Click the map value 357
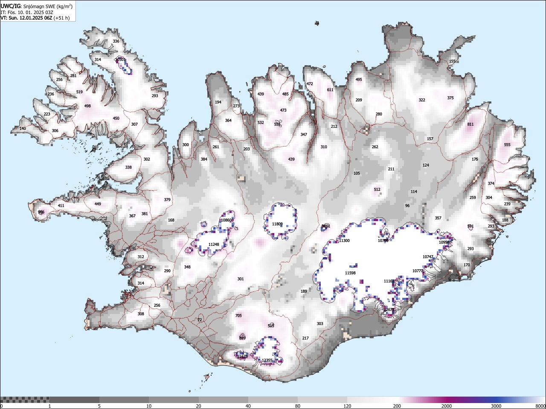 (x=438, y=218)
